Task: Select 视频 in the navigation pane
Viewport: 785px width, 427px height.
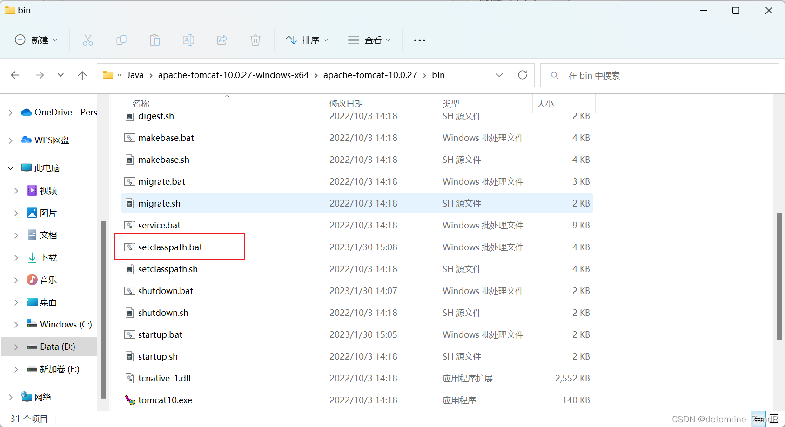Action: (x=48, y=191)
